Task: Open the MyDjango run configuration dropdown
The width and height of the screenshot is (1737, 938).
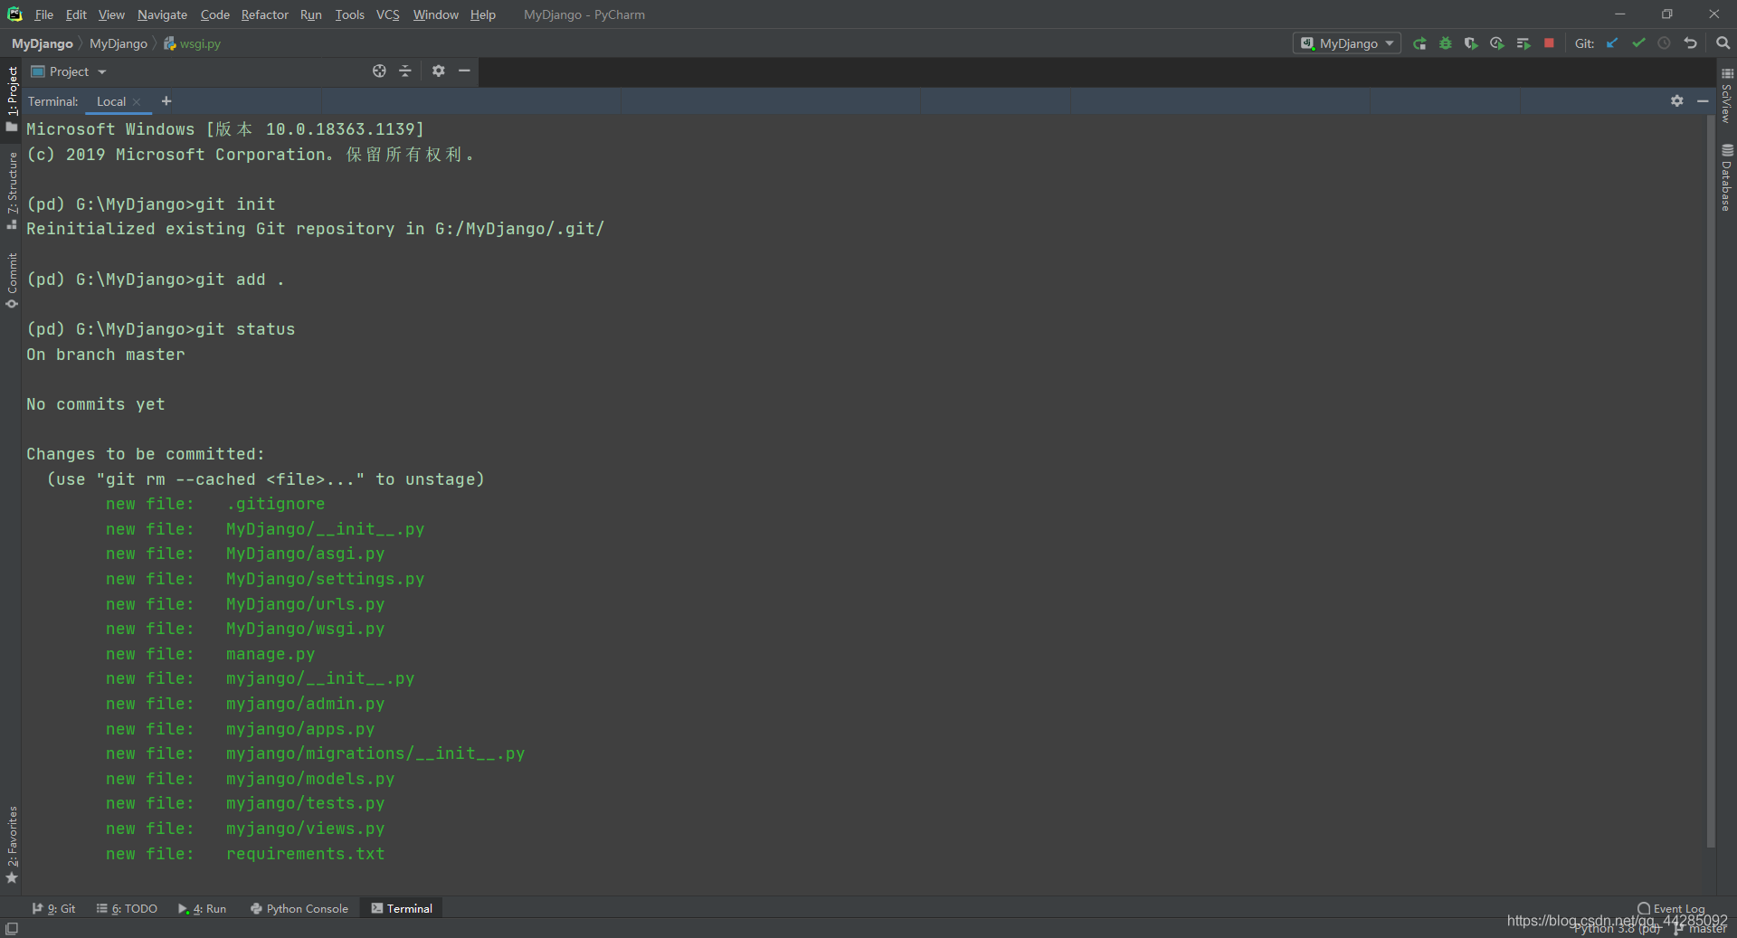Action: [1346, 43]
